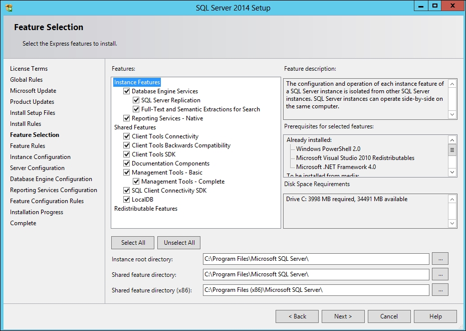
Task: Click Feature Selection step in sidebar
Action: (35, 135)
